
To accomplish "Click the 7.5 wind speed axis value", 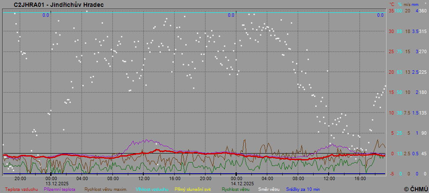I will (407, 113).
